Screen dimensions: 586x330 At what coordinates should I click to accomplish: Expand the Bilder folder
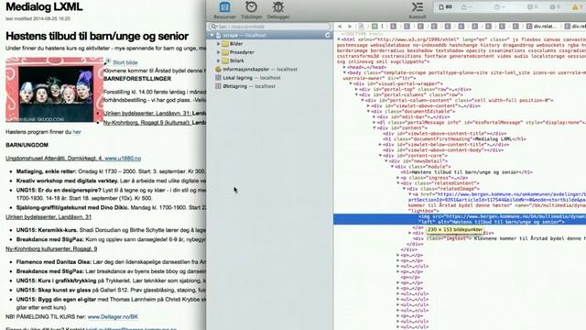pos(219,44)
